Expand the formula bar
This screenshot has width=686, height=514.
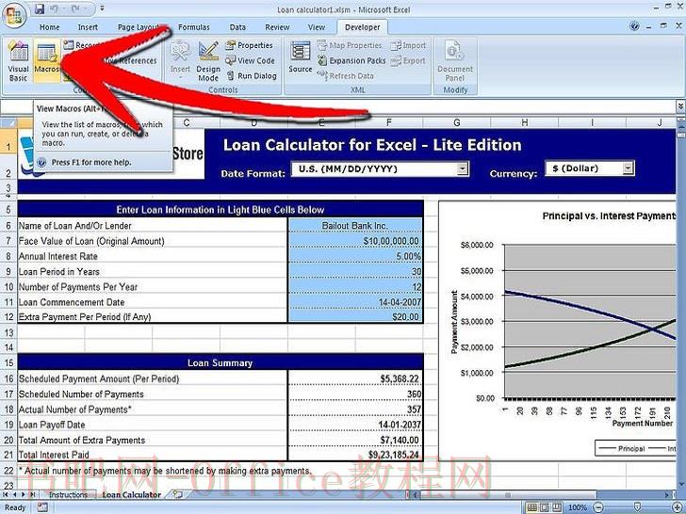[x=680, y=106]
